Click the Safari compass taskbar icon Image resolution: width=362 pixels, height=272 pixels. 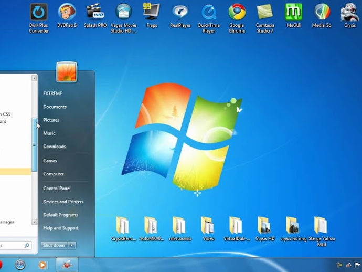coord(20,265)
